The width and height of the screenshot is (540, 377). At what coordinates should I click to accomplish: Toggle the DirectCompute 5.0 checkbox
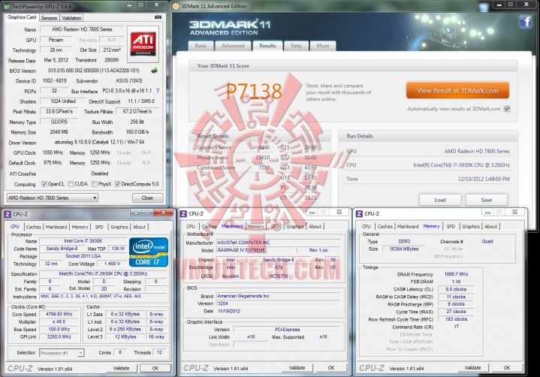point(117,184)
